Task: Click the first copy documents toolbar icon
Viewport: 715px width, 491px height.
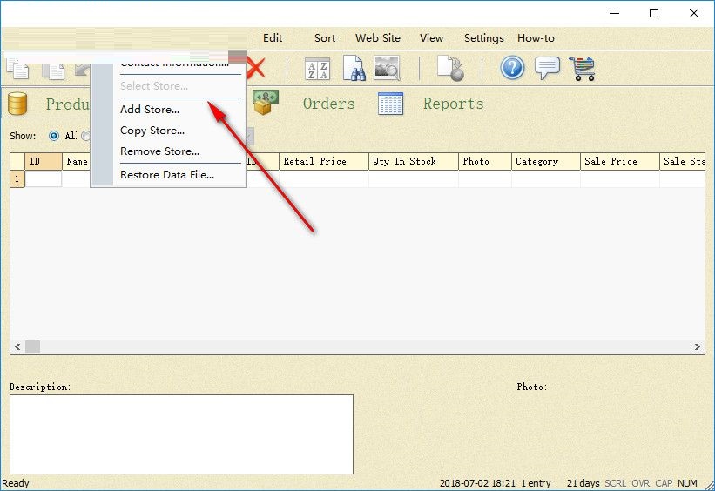Action: point(17,69)
